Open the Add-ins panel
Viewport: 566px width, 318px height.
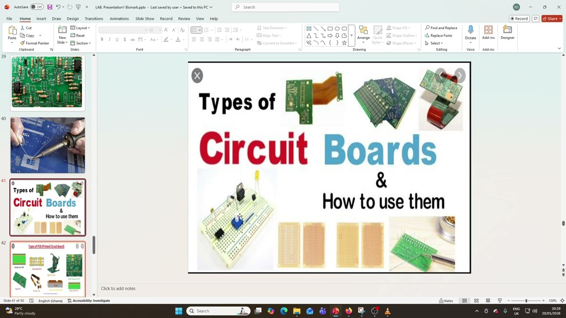(488, 33)
